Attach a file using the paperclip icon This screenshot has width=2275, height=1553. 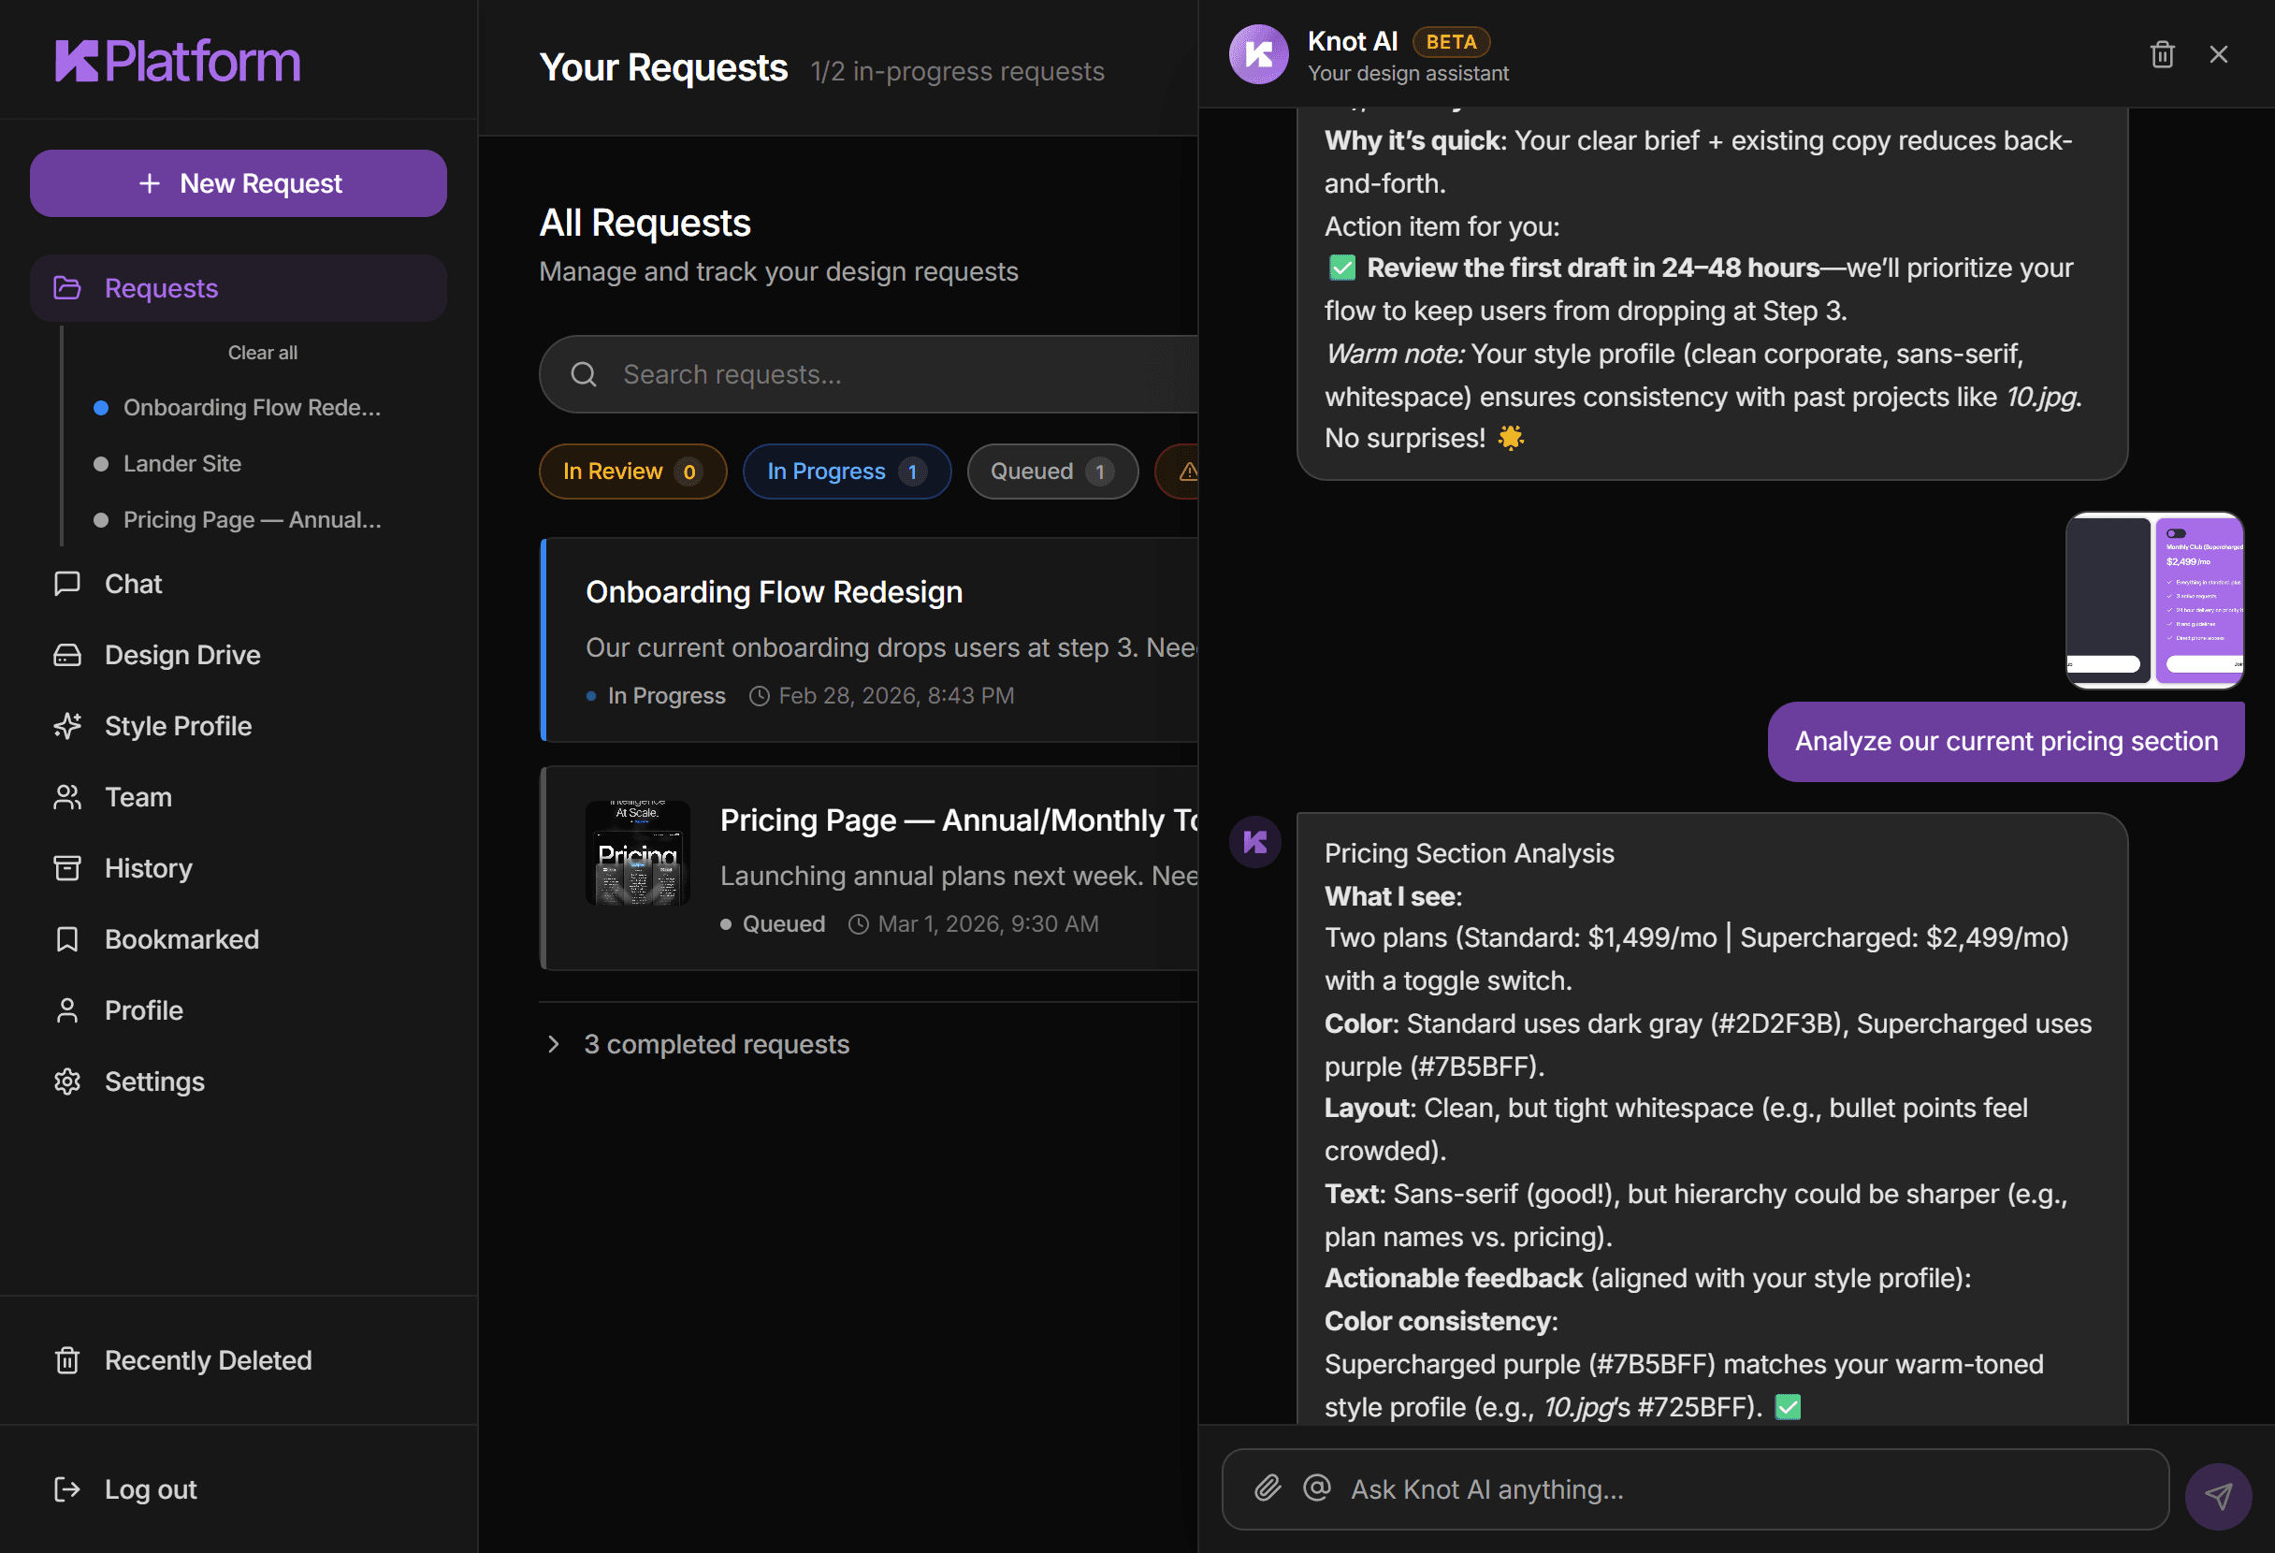1268,1488
